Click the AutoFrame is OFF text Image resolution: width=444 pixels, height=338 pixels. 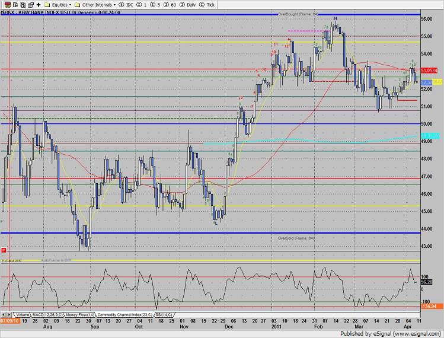[56, 260]
